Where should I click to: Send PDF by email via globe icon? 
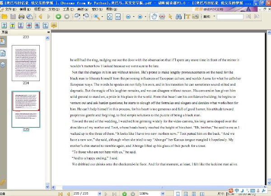(x=29, y=17)
